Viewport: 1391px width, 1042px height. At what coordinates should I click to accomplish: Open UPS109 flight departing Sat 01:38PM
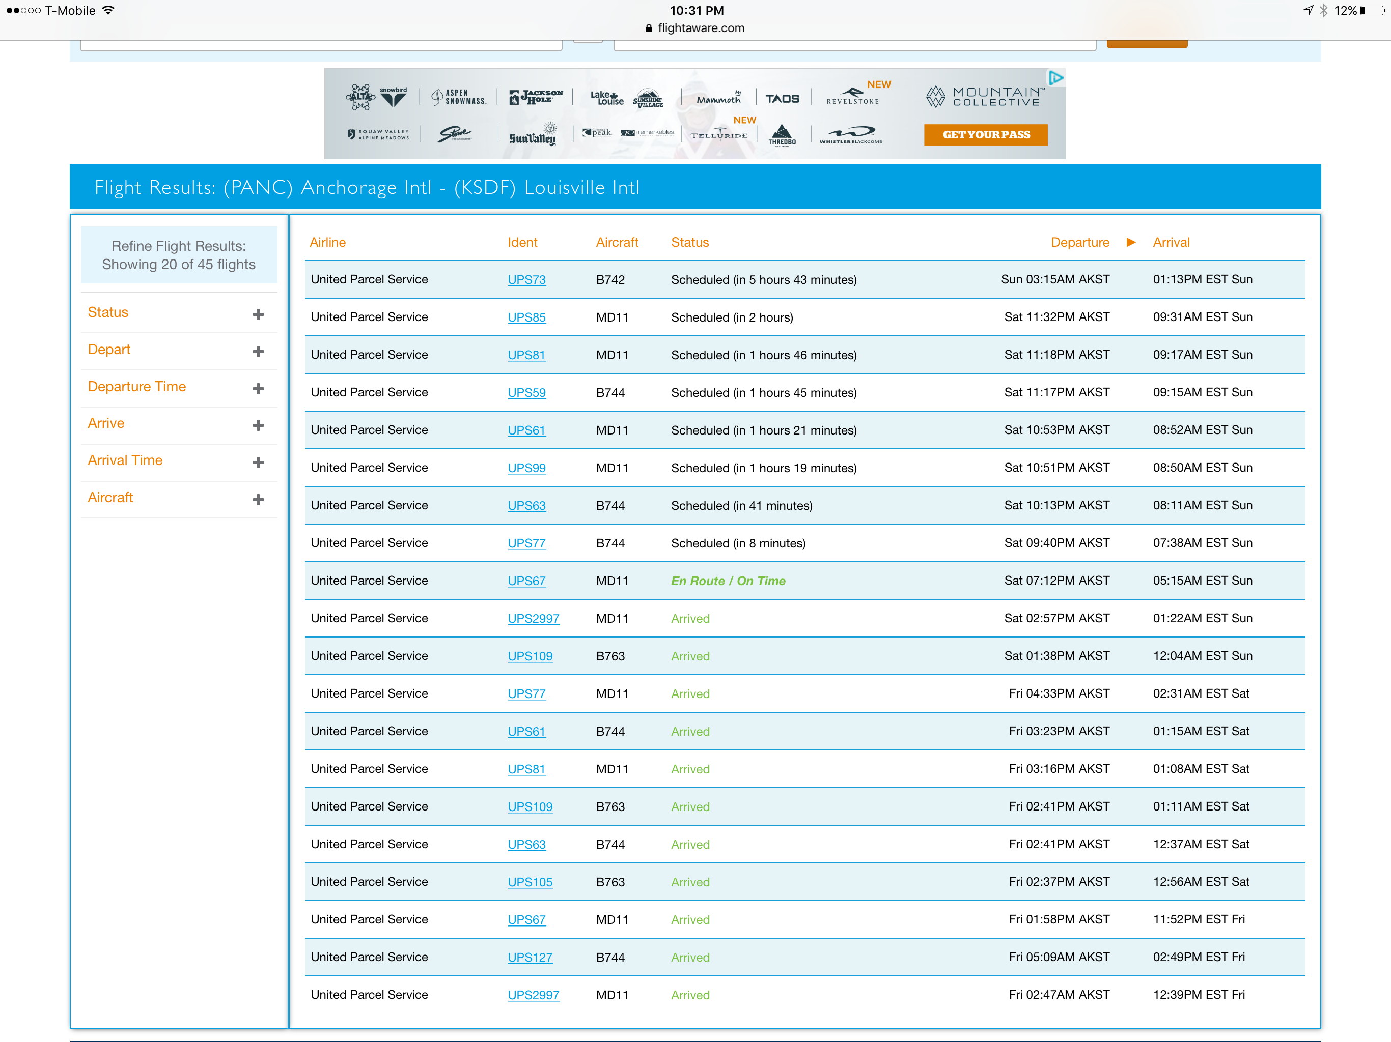point(530,656)
